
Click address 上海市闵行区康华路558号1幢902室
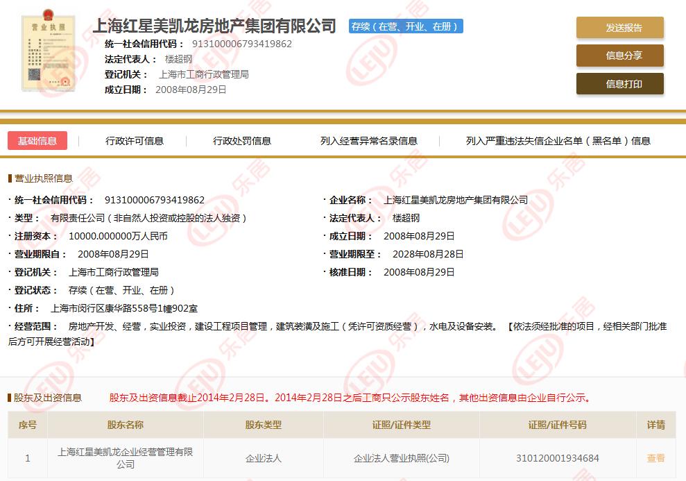pyautogui.click(x=124, y=308)
